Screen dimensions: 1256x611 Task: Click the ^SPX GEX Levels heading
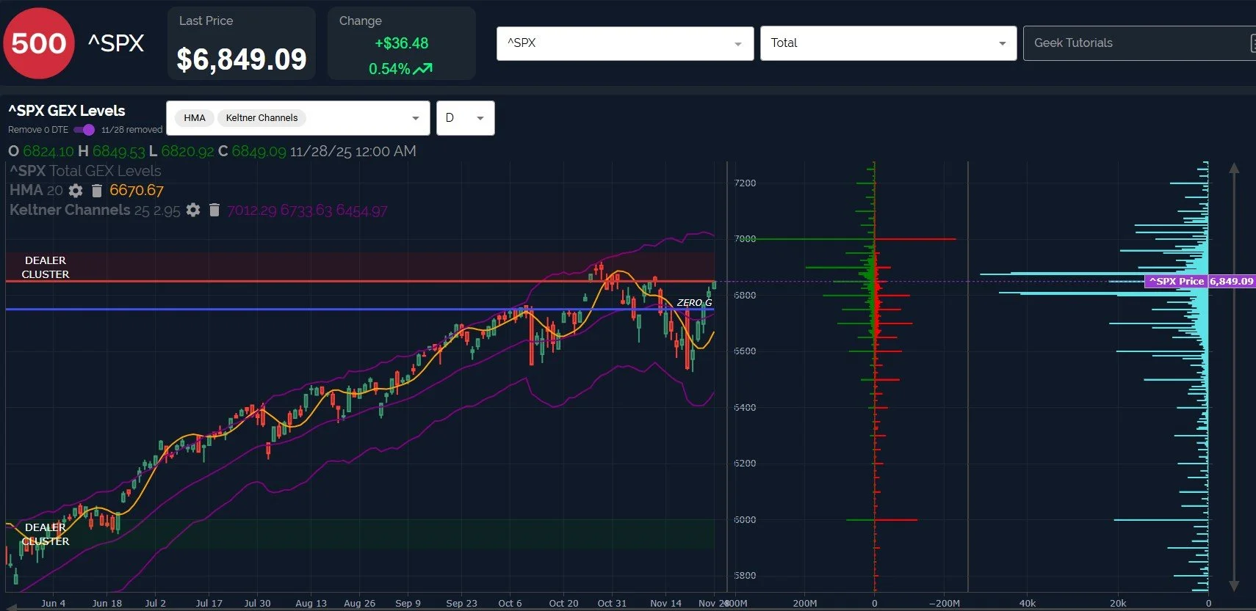click(x=67, y=111)
